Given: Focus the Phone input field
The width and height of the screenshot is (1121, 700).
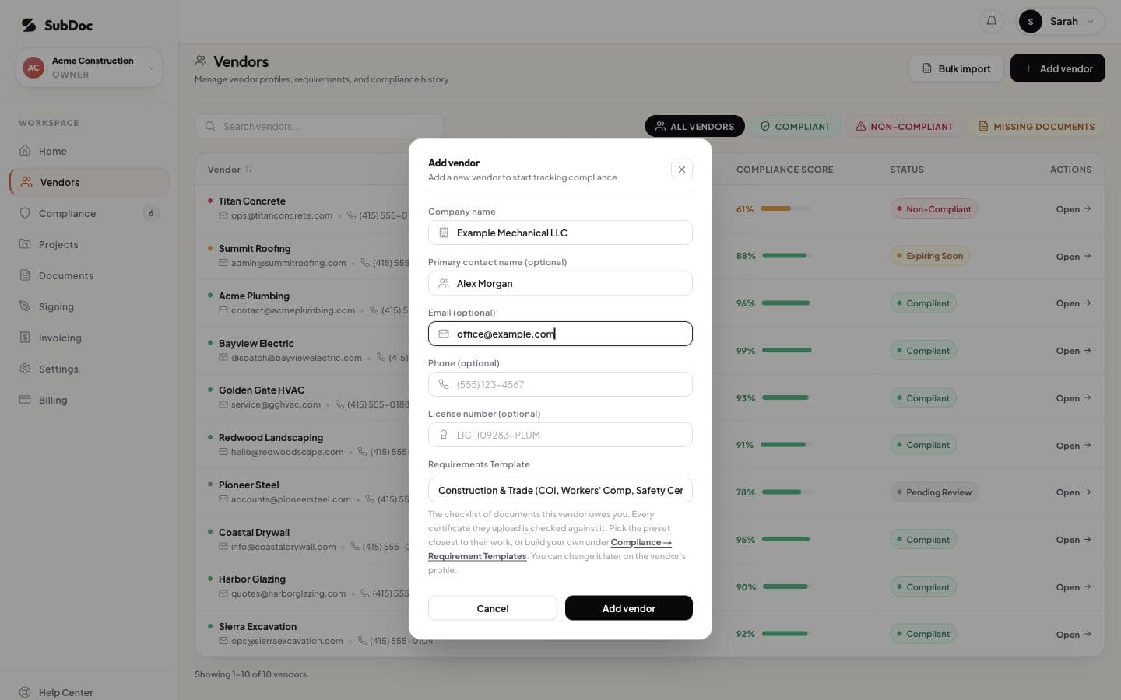Looking at the screenshot, I should pos(560,384).
